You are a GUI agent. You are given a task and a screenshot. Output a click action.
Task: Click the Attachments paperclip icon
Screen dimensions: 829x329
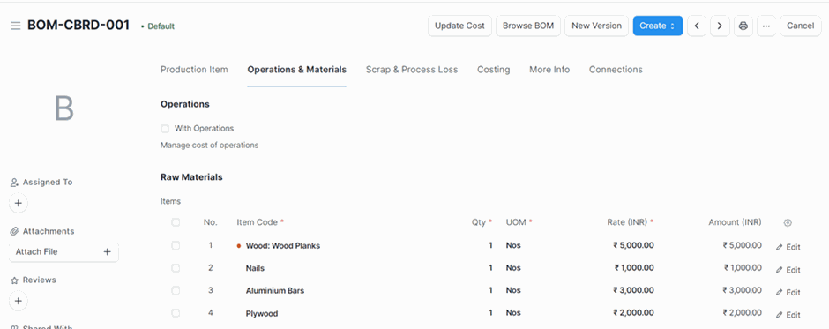15,231
